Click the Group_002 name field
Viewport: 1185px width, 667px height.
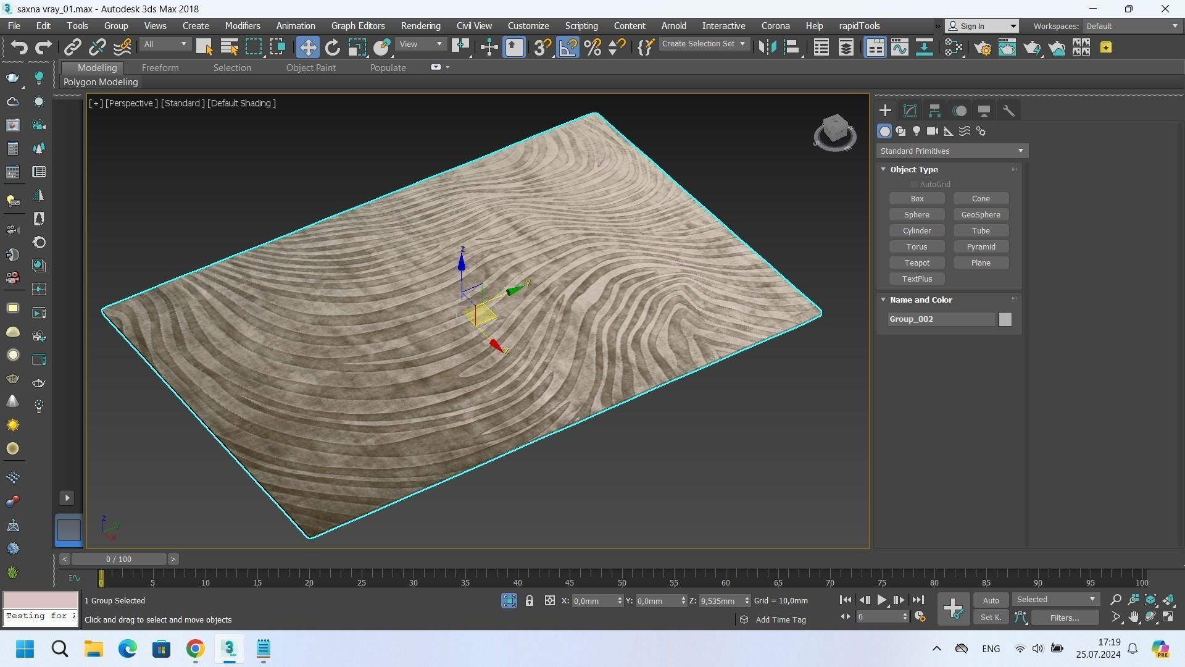[x=941, y=319]
